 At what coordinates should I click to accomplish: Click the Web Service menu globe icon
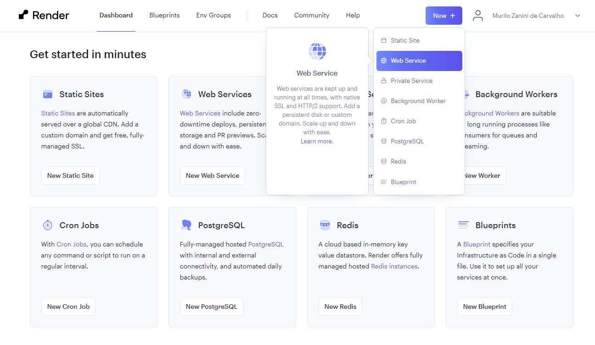[384, 60]
